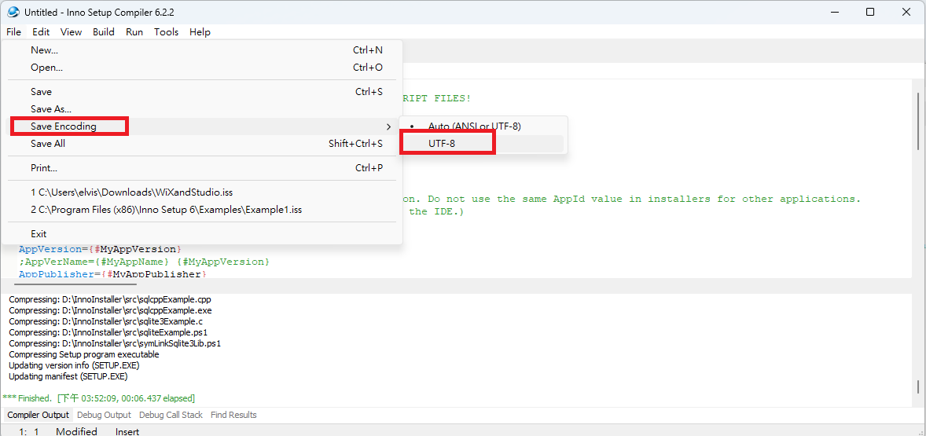Open the Build menu
Image resolution: width=926 pixels, height=436 pixels.
[x=103, y=32]
